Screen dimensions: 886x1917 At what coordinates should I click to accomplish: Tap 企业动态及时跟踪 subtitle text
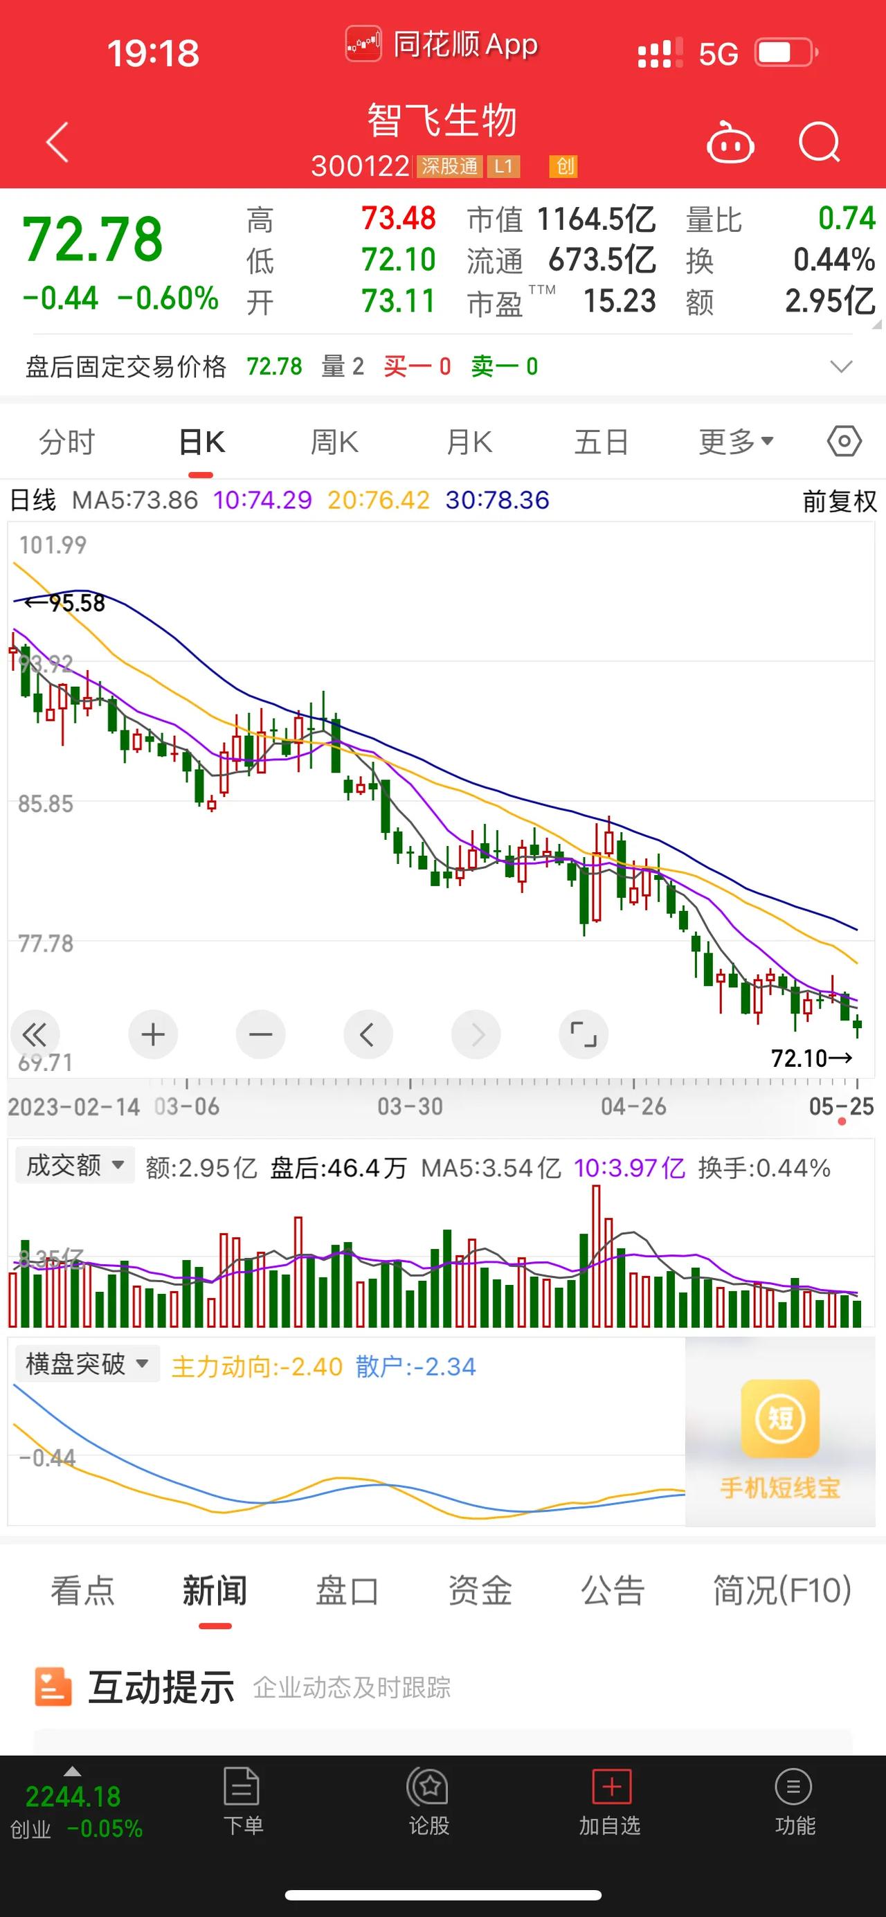tap(352, 1688)
